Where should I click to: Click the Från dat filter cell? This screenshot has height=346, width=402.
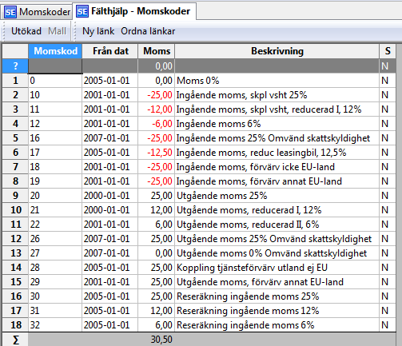coord(110,66)
